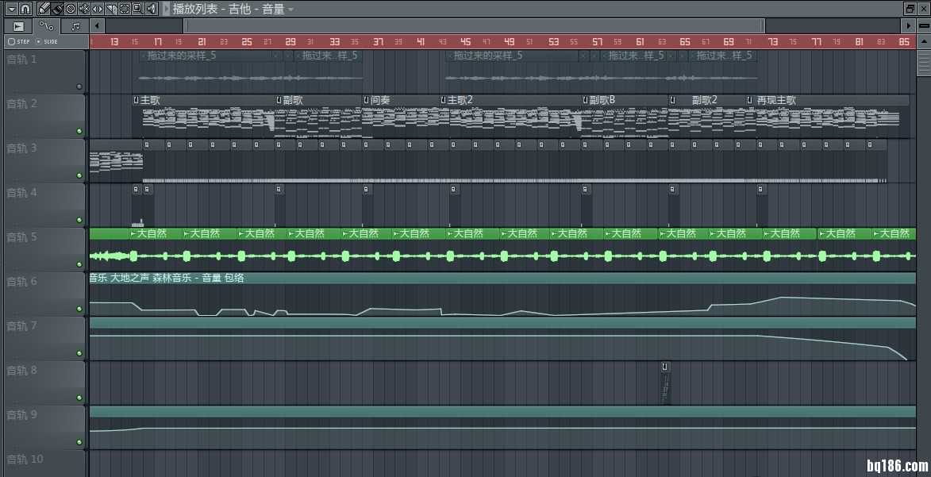Open dropdown arrow after 播放列表 - 吉他 - 音量

click(x=290, y=10)
